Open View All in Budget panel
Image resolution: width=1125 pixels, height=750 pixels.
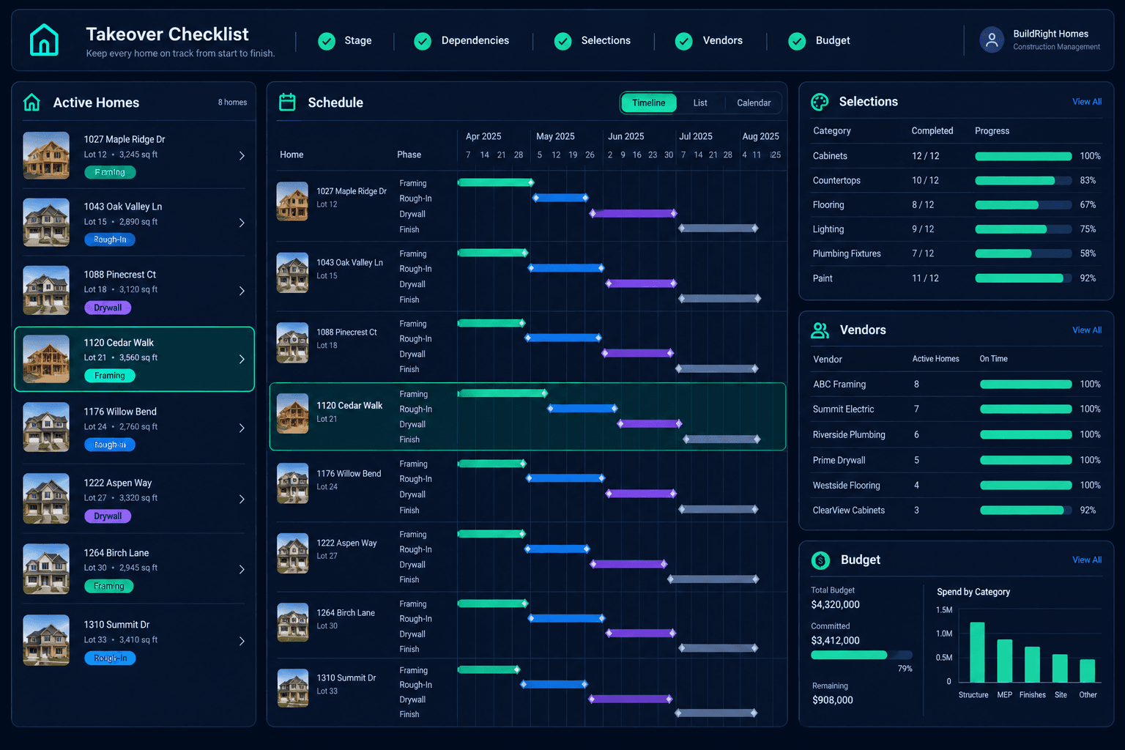tap(1087, 560)
